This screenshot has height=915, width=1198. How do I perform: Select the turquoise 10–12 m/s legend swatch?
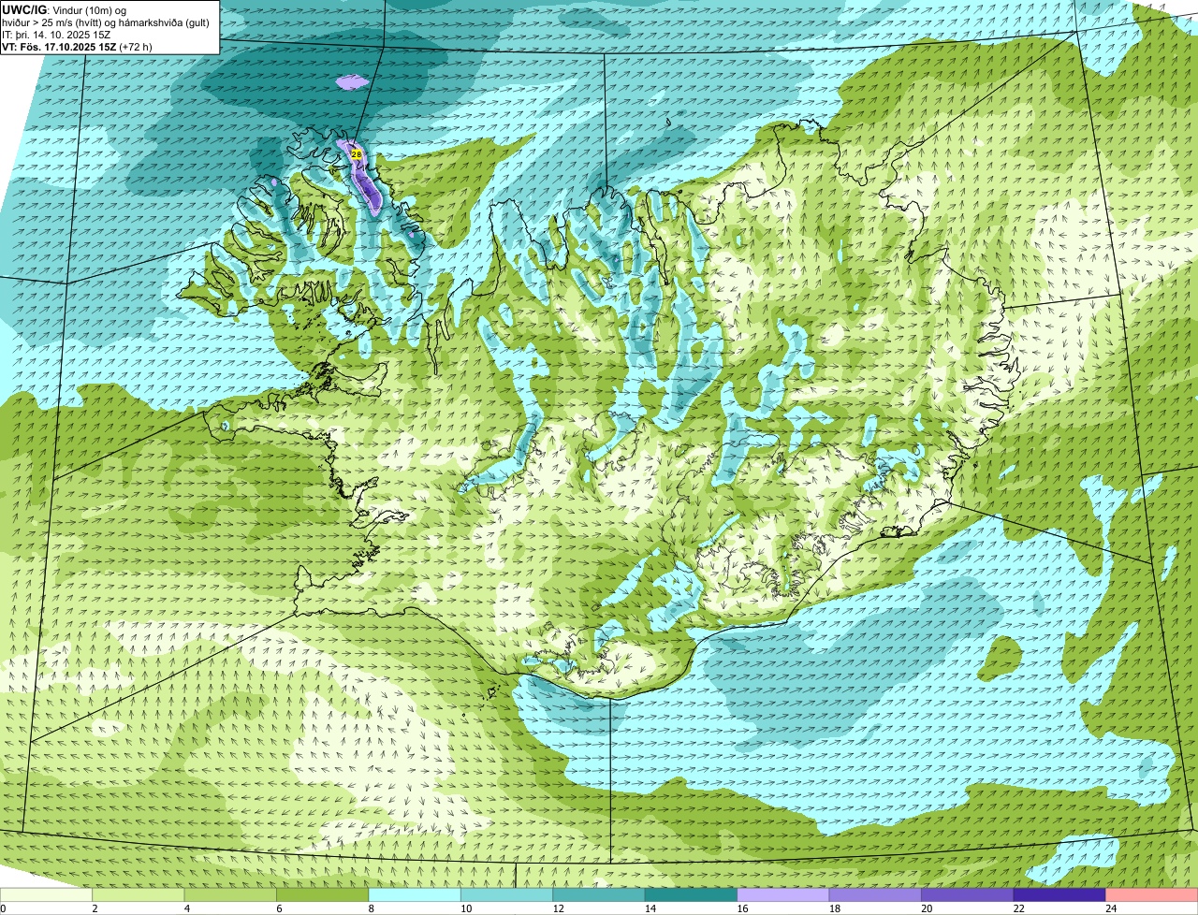tap(507, 895)
